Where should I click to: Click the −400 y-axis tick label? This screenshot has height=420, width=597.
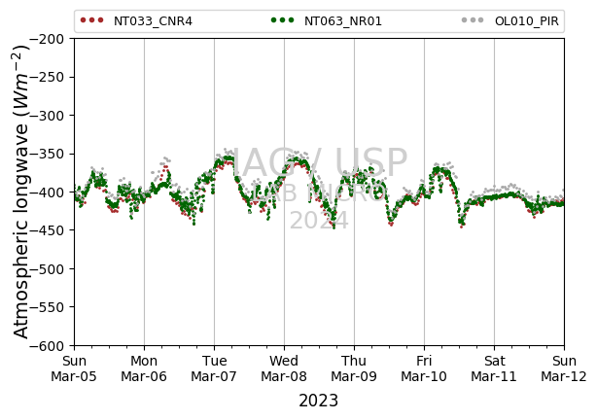[47, 192]
